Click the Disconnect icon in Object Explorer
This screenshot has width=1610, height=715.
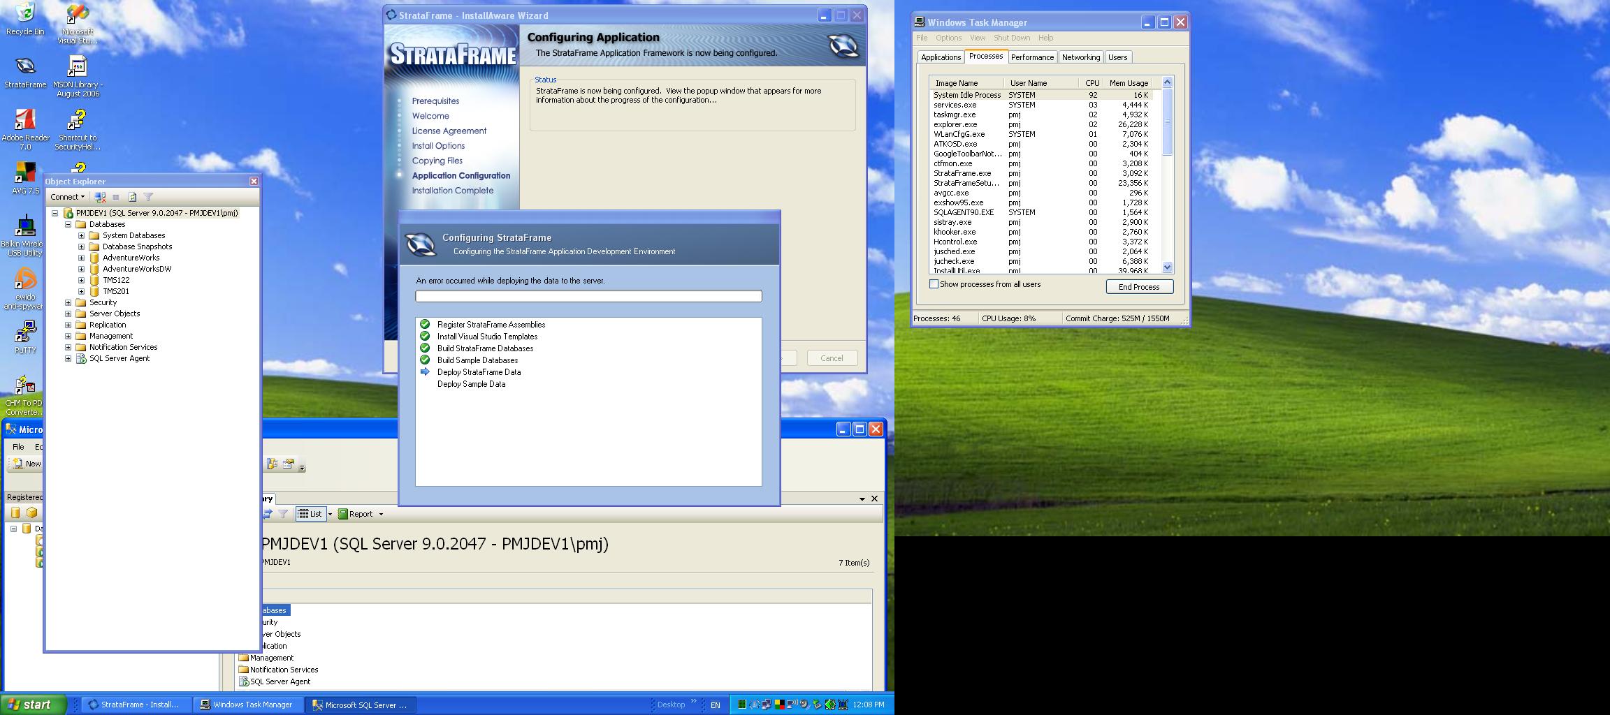coord(100,198)
